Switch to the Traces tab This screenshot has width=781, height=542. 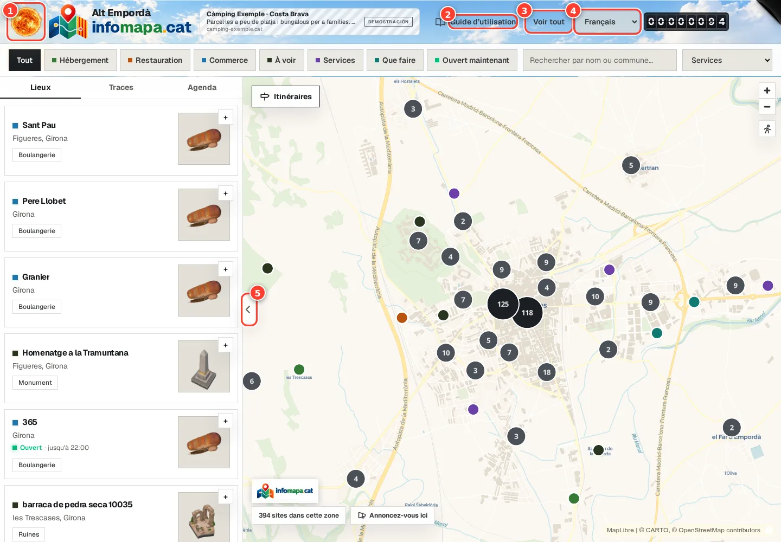[x=121, y=87]
